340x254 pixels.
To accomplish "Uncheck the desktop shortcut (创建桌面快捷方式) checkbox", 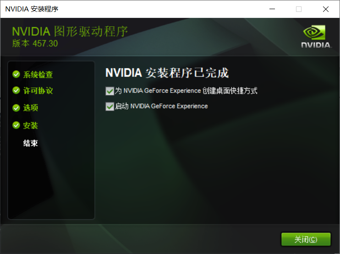I will [110, 91].
